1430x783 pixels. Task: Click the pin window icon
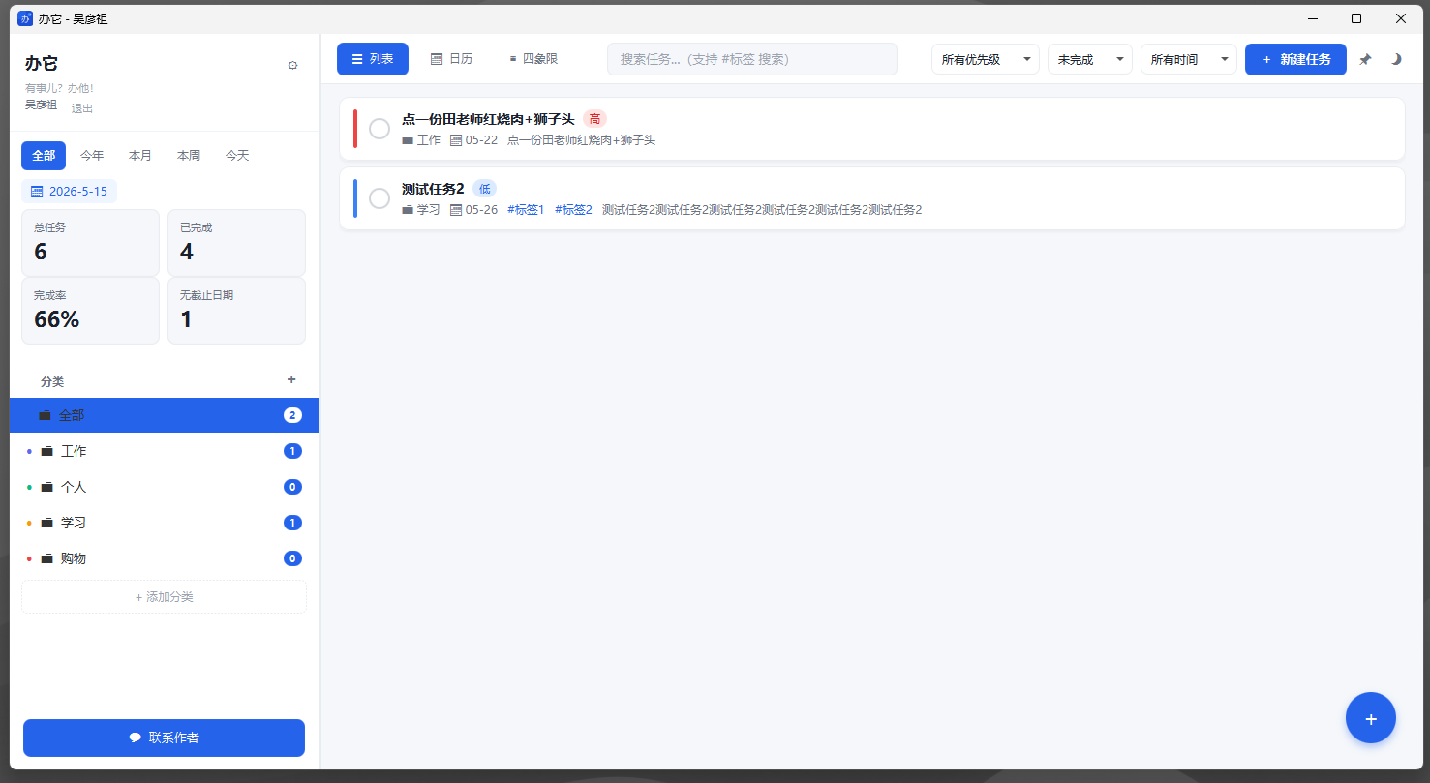coord(1365,59)
